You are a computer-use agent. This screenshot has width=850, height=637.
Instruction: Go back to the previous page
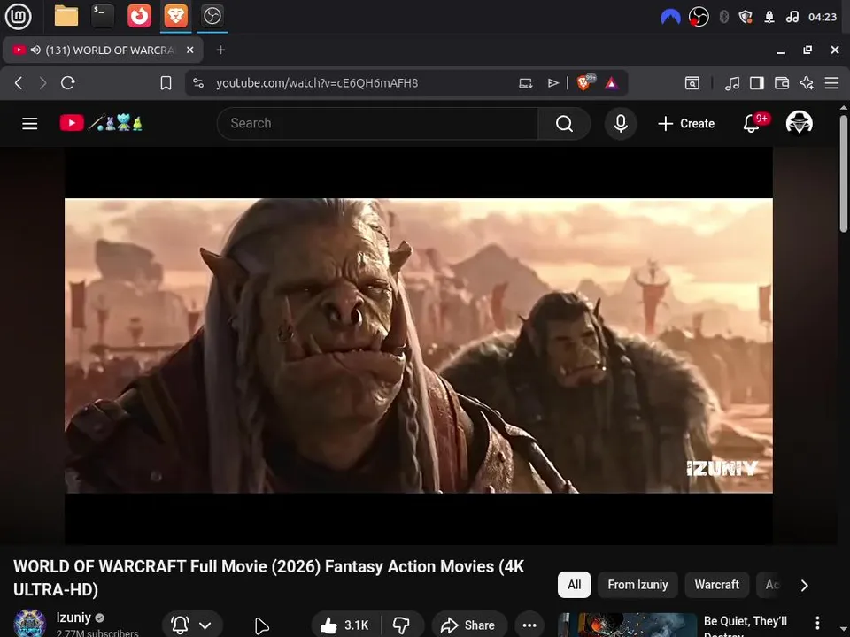tap(19, 83)
